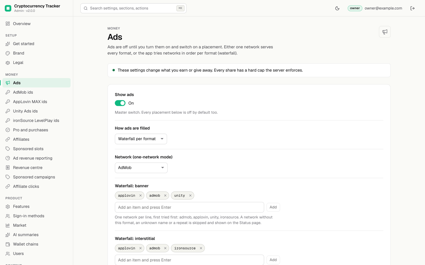
Task: Remove unity chip from banner waterfall
Action: pyautogui.click(x=190, y=196)
